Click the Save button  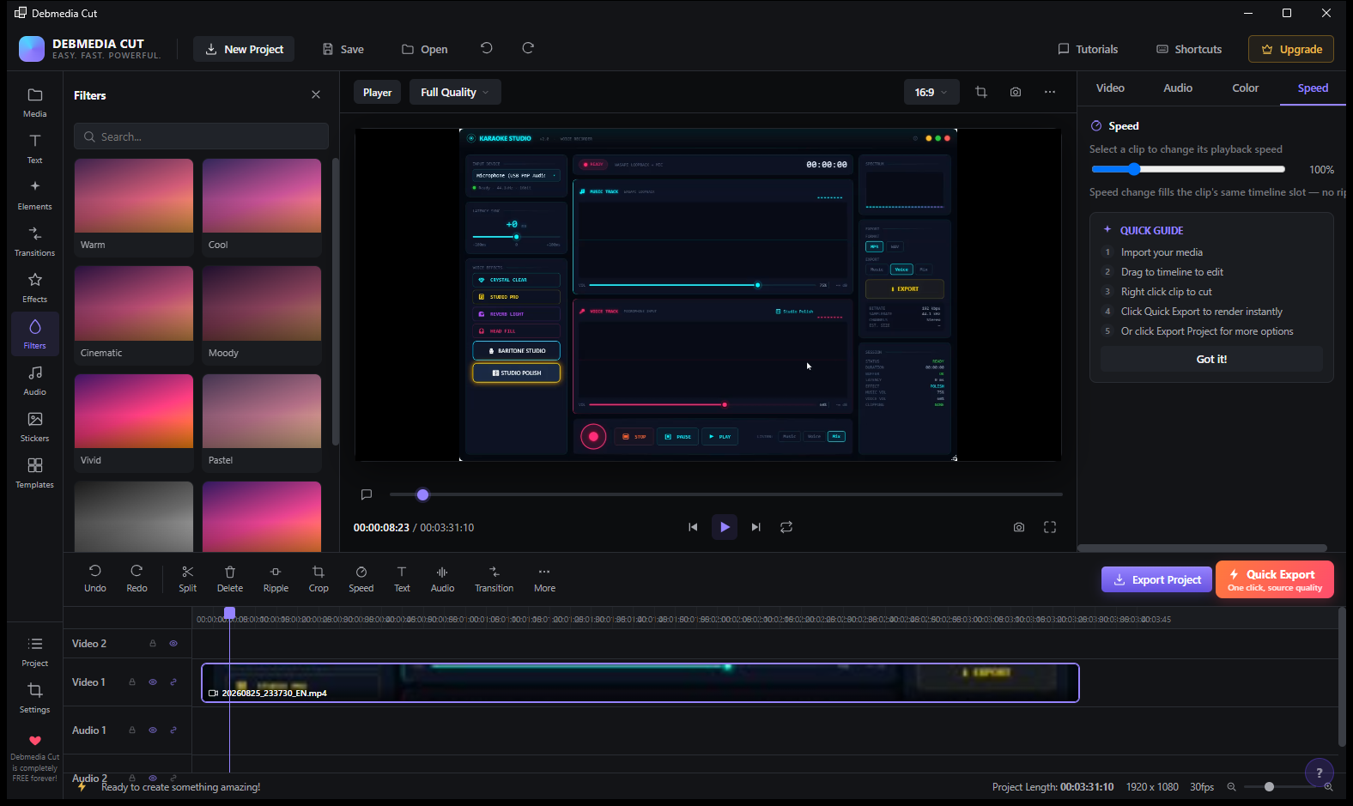tap(343, 49)
